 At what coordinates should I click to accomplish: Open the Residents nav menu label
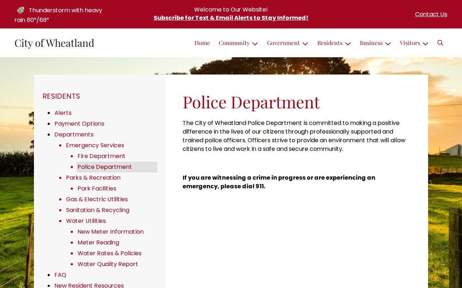[330, 43]
